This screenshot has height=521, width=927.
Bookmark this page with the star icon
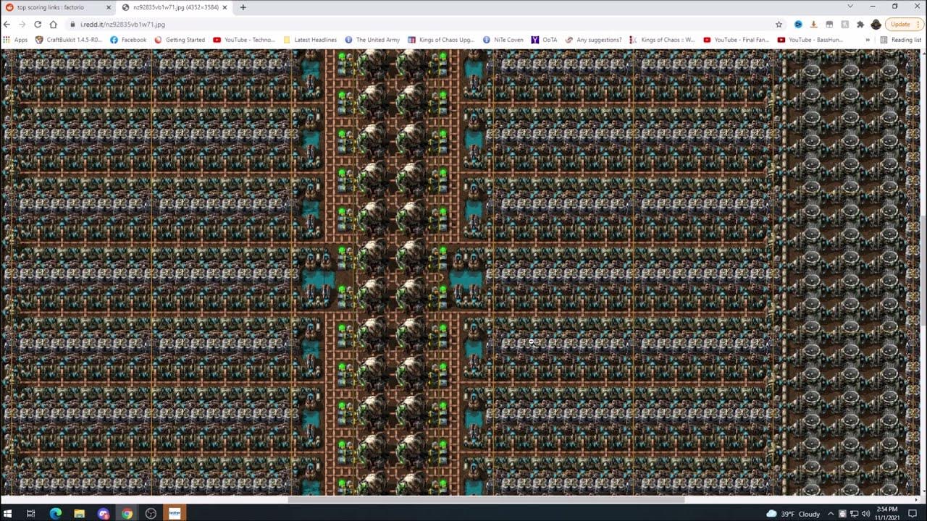[x=779, y=24]
